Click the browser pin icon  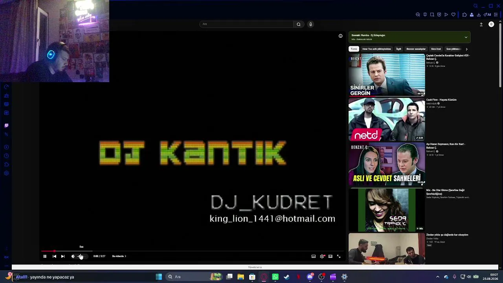coord(425,15)
